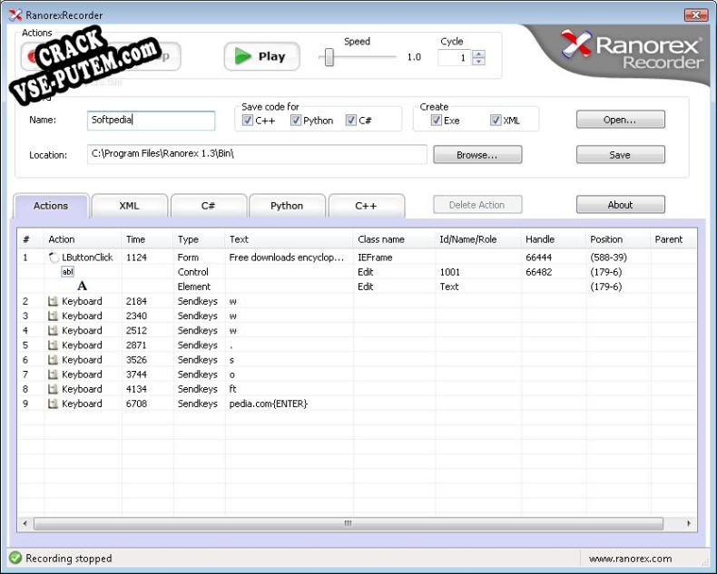Click the Keyboard icon at time 3526
This screenshot has height=574, width=717.
(53, 360)
